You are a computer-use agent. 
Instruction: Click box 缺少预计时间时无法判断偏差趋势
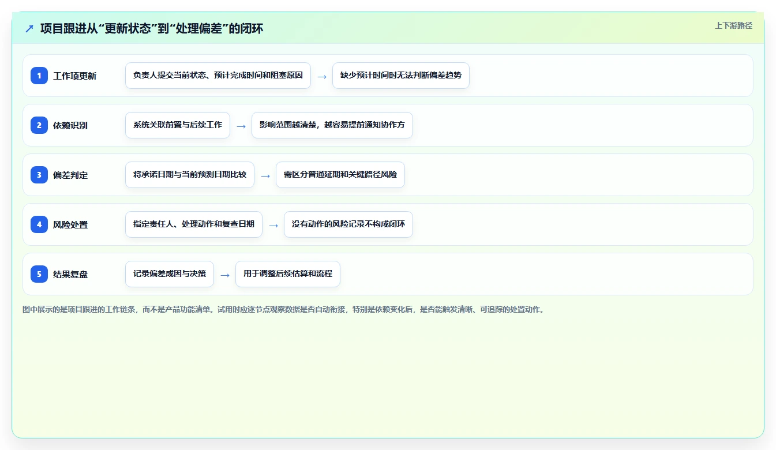click(x=401, y=76)
